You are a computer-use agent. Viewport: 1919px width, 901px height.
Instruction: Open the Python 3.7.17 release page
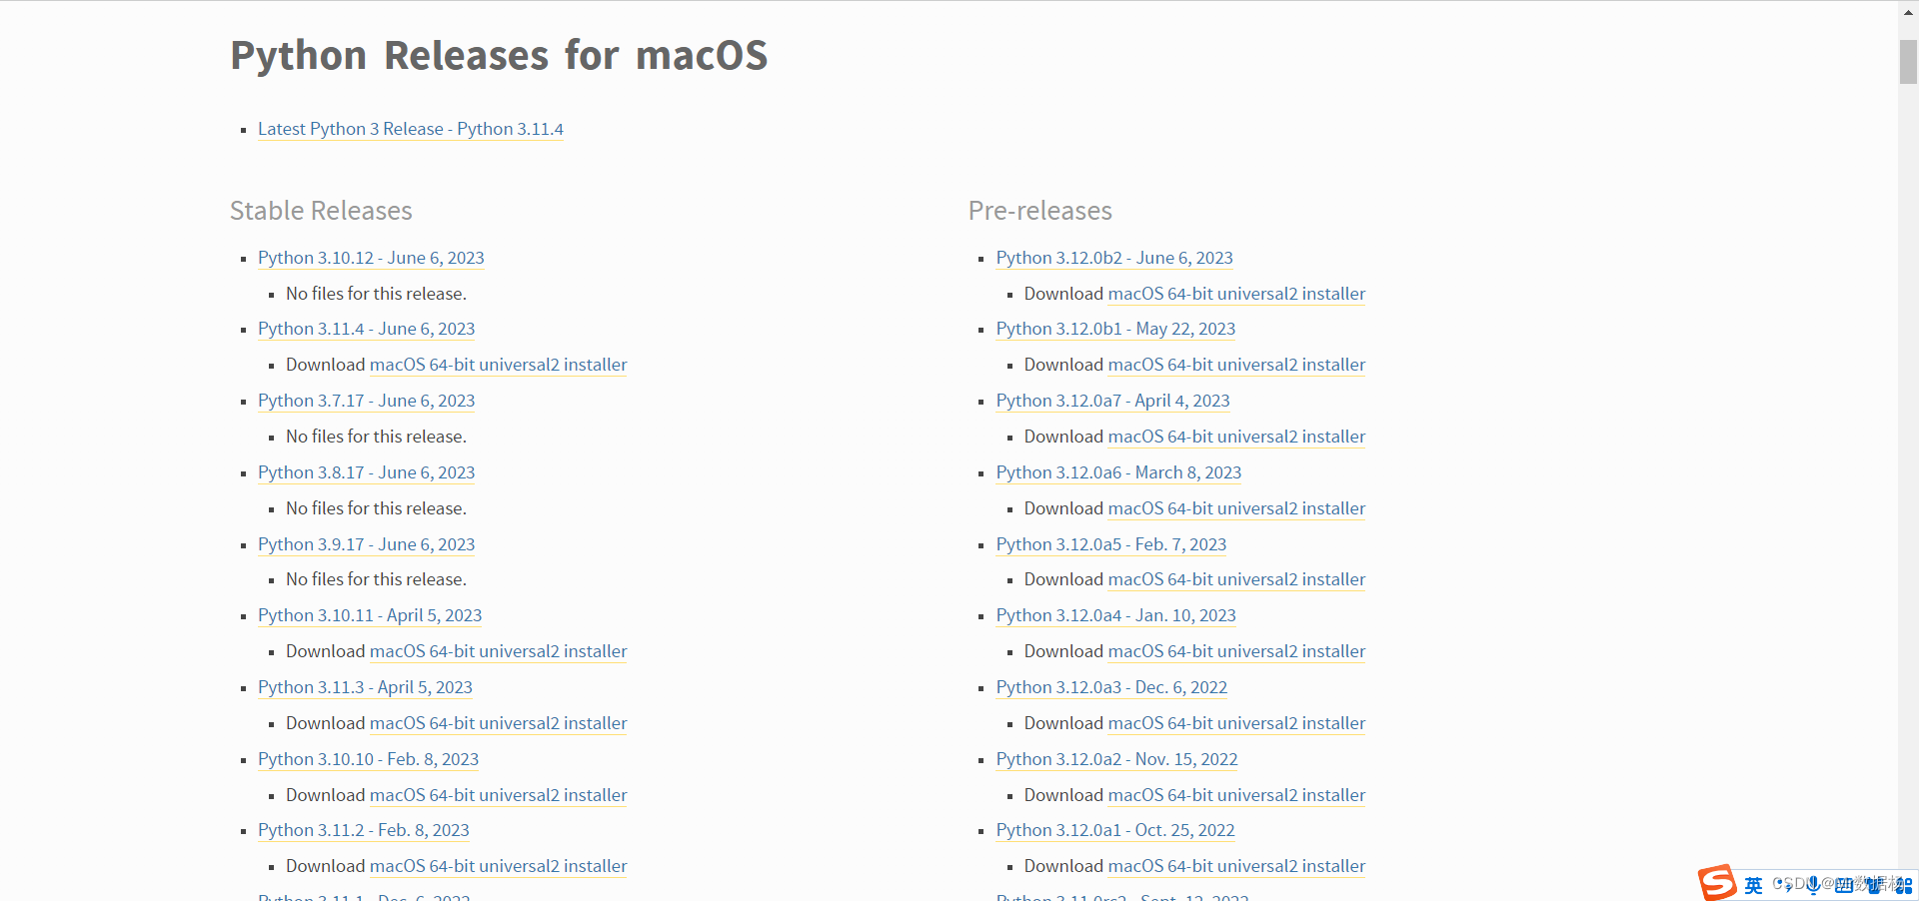[366, 401]
